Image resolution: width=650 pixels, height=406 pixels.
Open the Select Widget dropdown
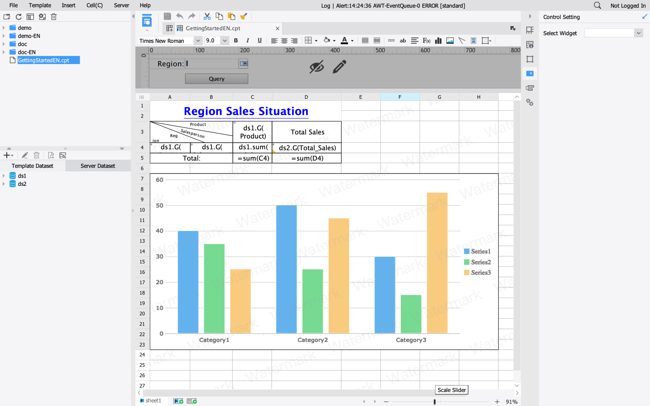pyautogui.click(x=640, y=33)
